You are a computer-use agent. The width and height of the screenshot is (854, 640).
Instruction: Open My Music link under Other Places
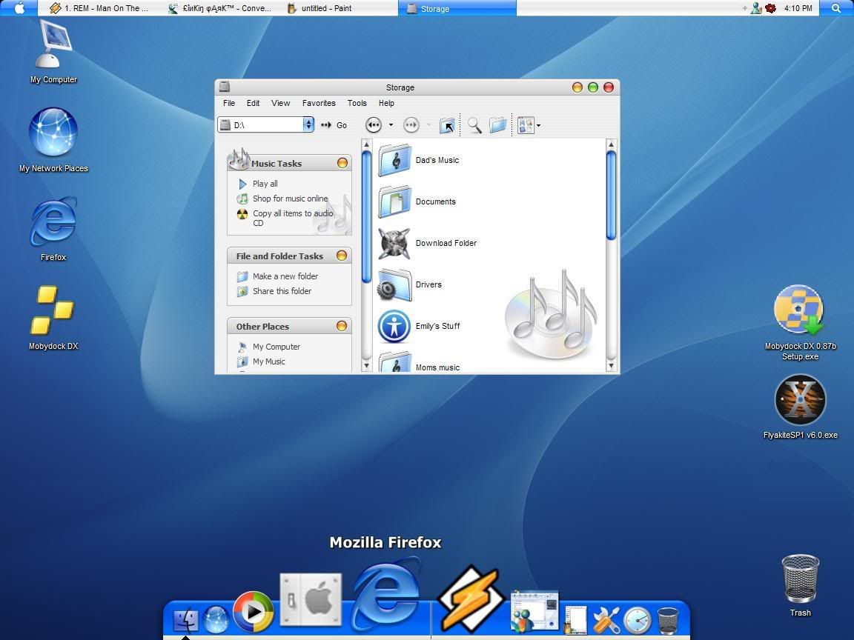tap(269, 361)
